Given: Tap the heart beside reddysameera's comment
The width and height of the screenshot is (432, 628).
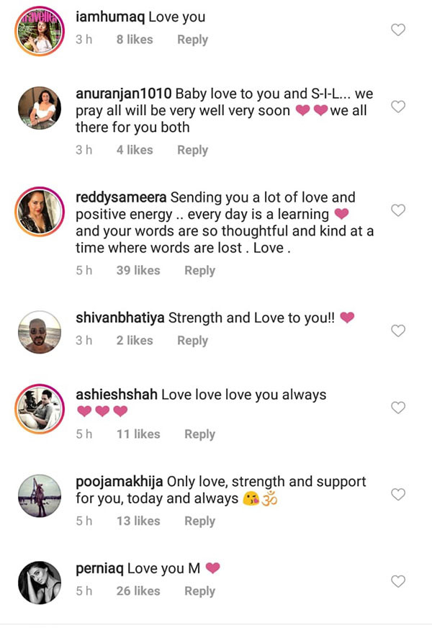Looking at the screenshot, I should tap(398, 210).
